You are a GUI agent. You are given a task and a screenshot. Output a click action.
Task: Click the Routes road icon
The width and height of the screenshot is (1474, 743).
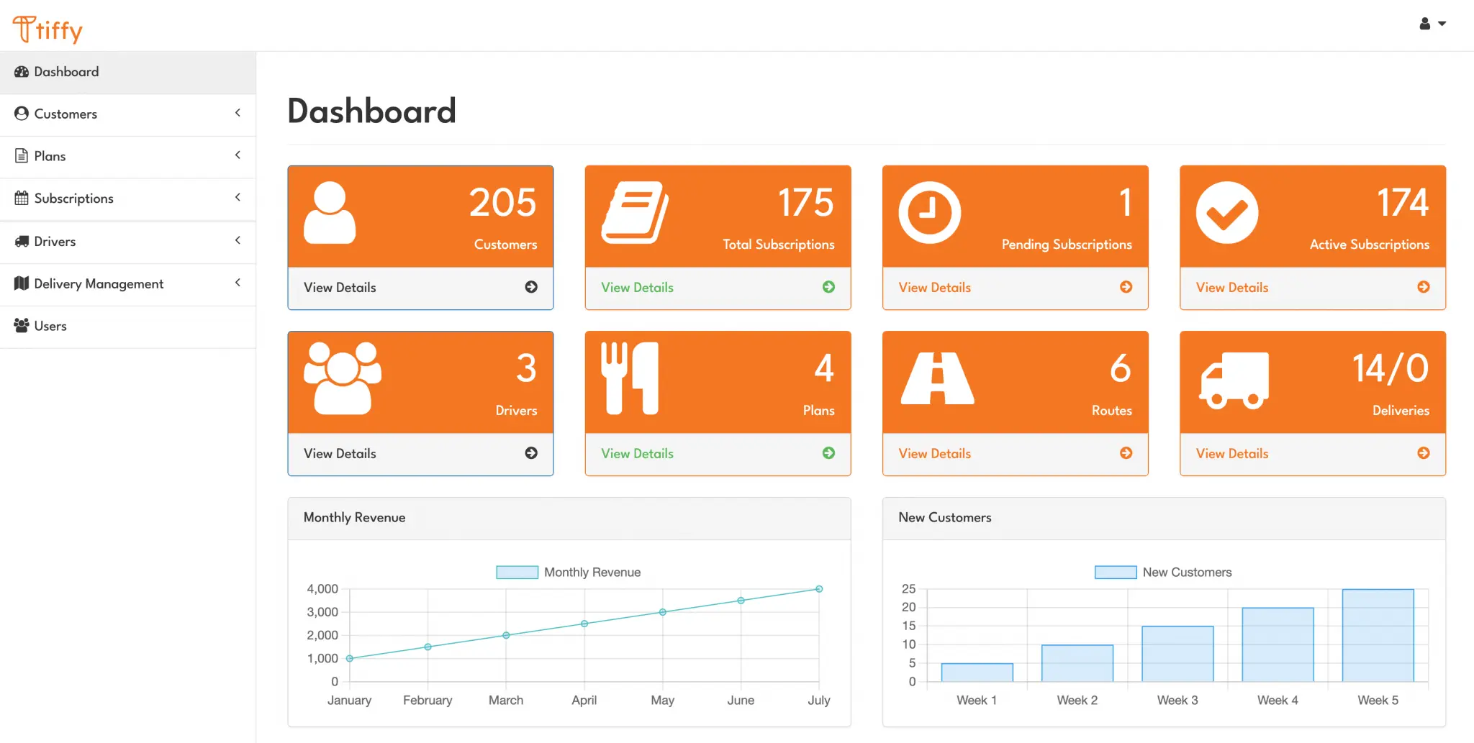pos(937,378)
